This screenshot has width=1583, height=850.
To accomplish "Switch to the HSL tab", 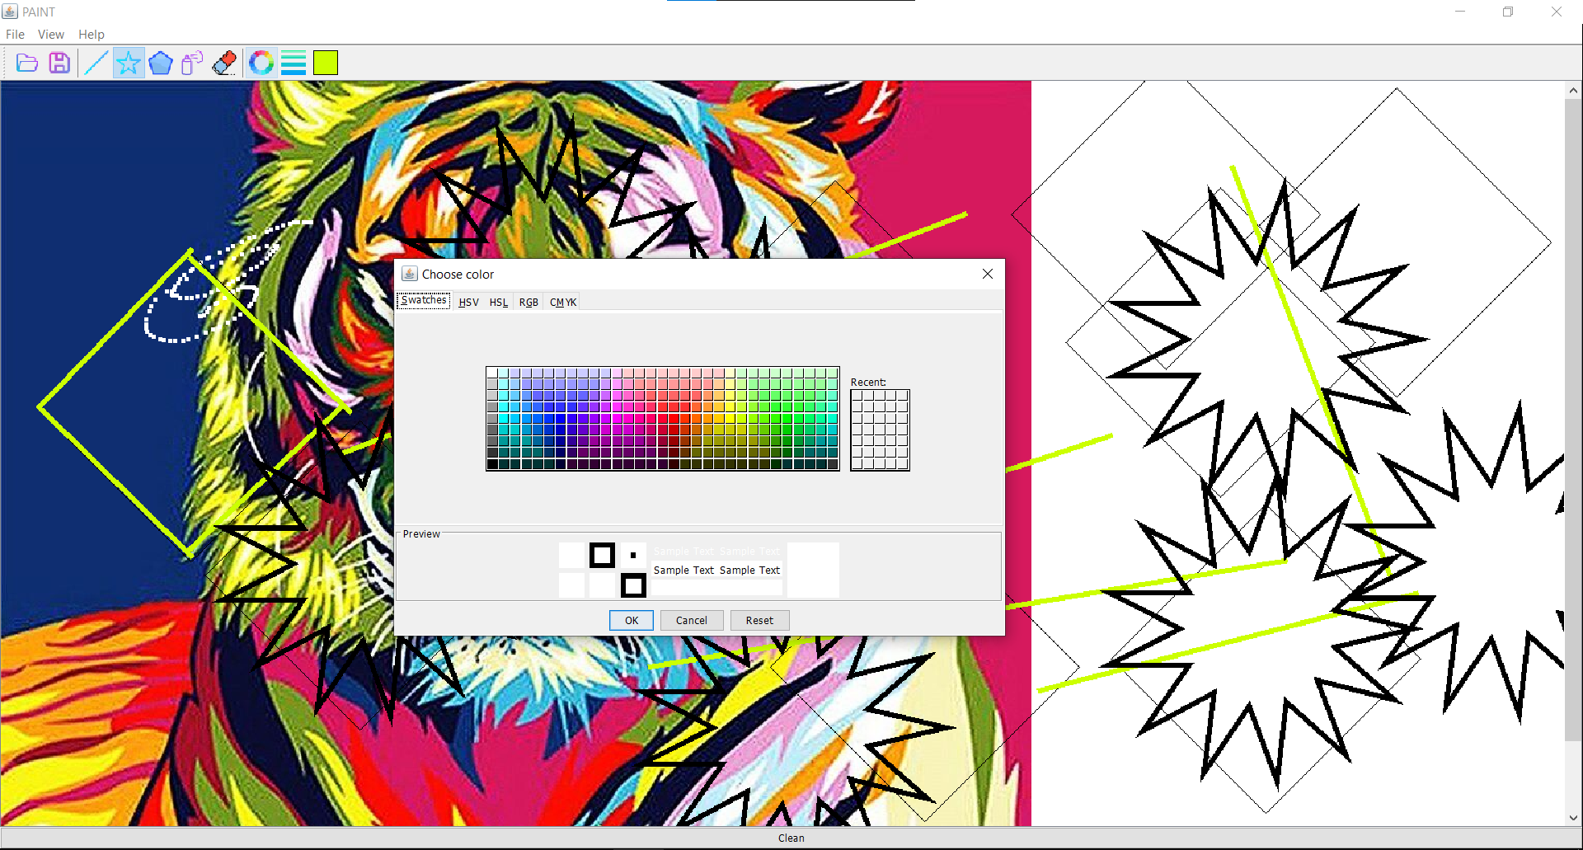I will click(499, 303).
